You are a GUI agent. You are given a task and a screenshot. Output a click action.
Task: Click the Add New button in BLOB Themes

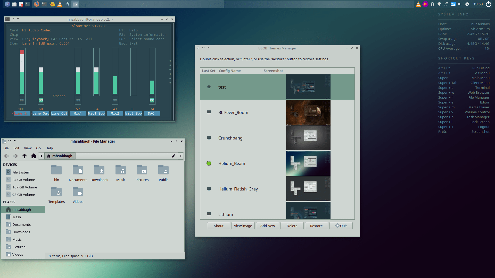pyautogui.click(x=267, y=225)
